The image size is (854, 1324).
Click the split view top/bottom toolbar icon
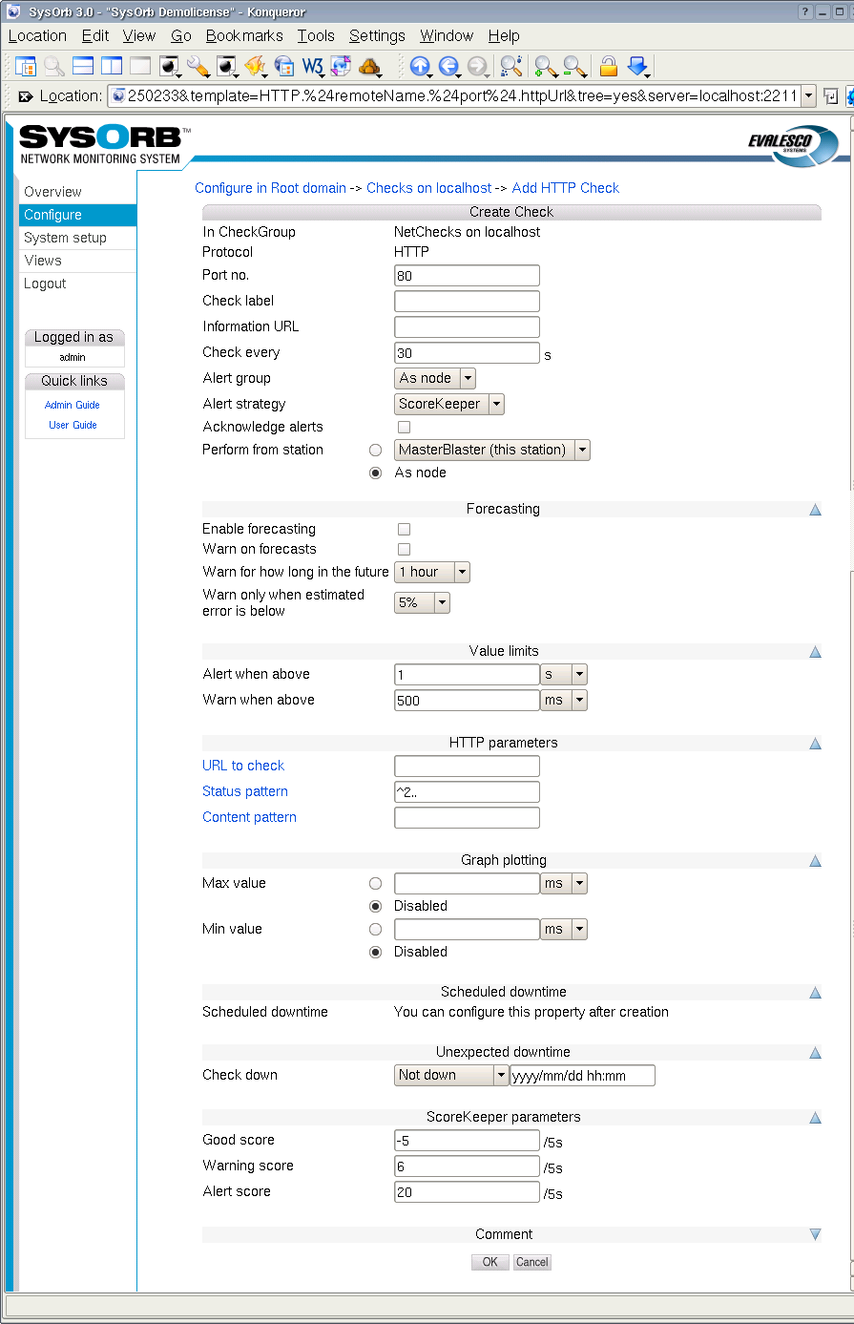pos(83,66)
